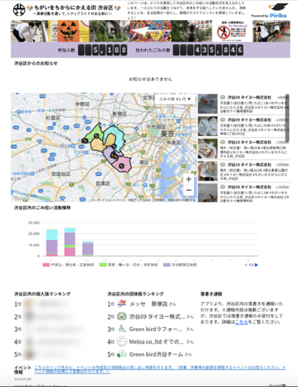Screen dimensions: 298x387
Task: Click the メッセ 笹塚店 team ranking icon
Action: click(122, 303)
